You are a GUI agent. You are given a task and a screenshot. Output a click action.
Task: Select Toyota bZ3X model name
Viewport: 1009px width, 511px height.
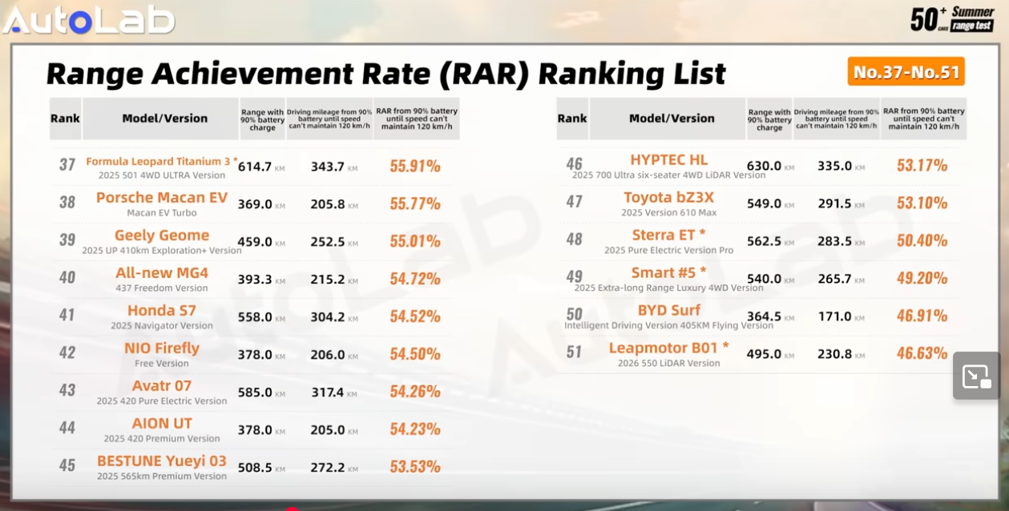pyautogui.click(x=669, y=197)
